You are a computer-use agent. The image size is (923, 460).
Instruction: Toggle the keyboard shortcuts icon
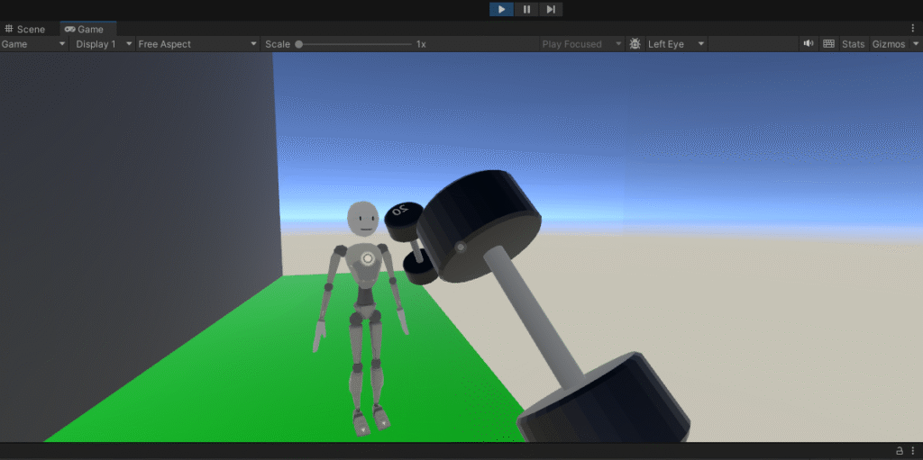click(829, 43)
